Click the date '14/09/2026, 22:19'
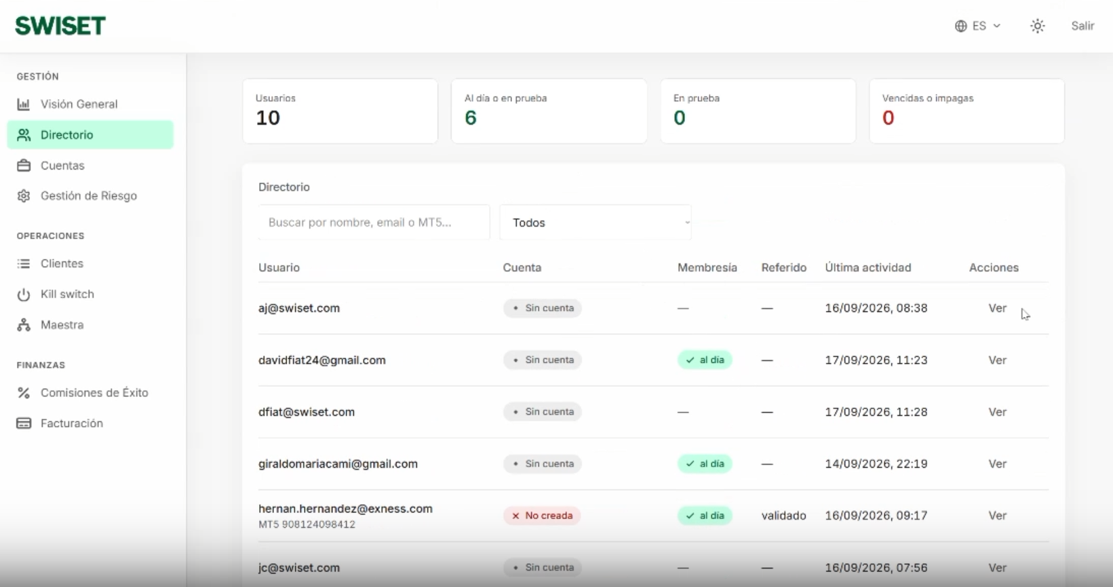1113x587 pixels. 876,464
